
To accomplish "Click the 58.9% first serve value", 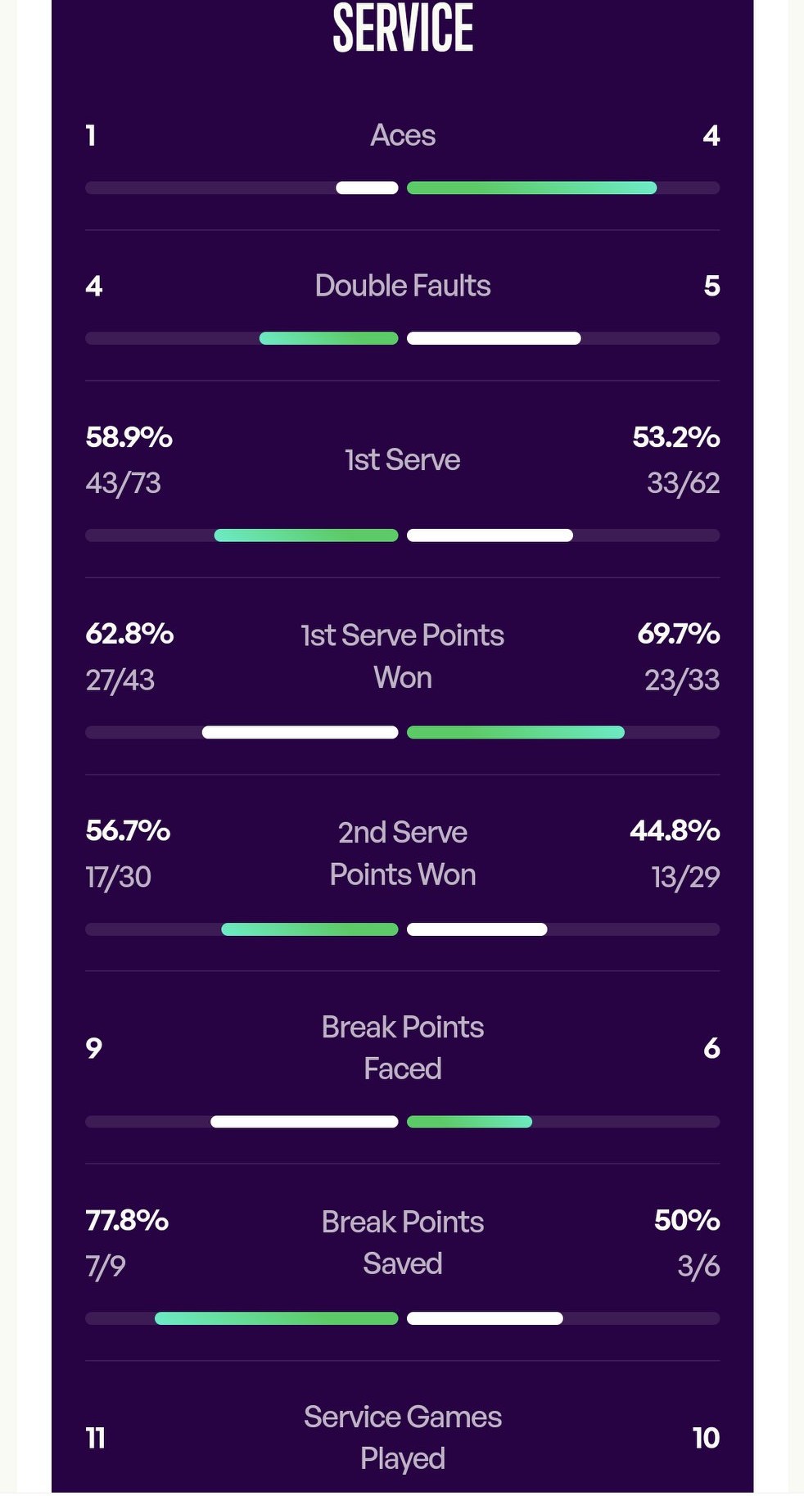I will click(129, 437).
